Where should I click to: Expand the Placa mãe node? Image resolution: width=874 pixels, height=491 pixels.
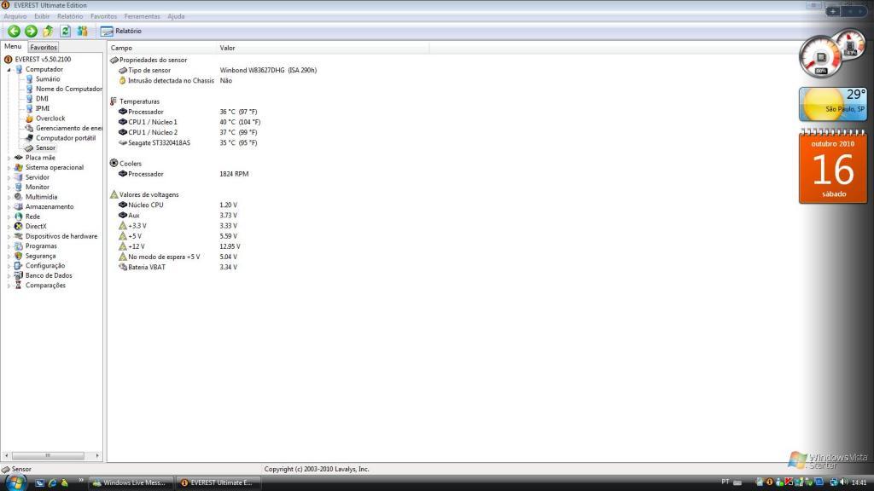pyautogui.click(x=9, y=158)
